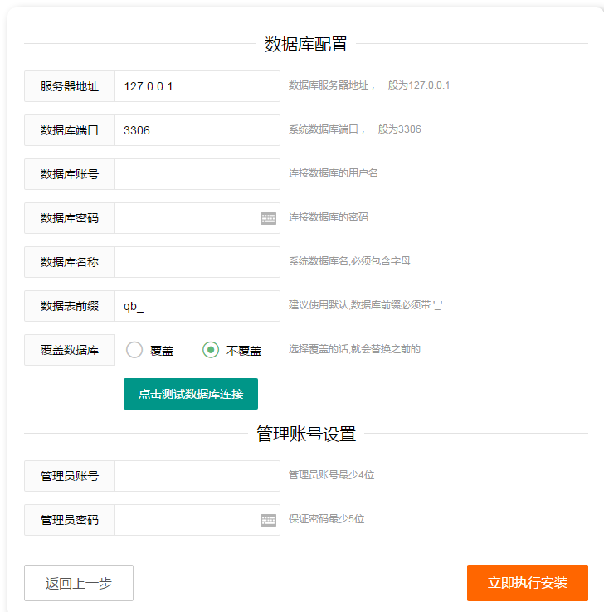Screen dimensions: 604x612
Task: Click the 数据库端口 field label
Action: pos(70,130)
